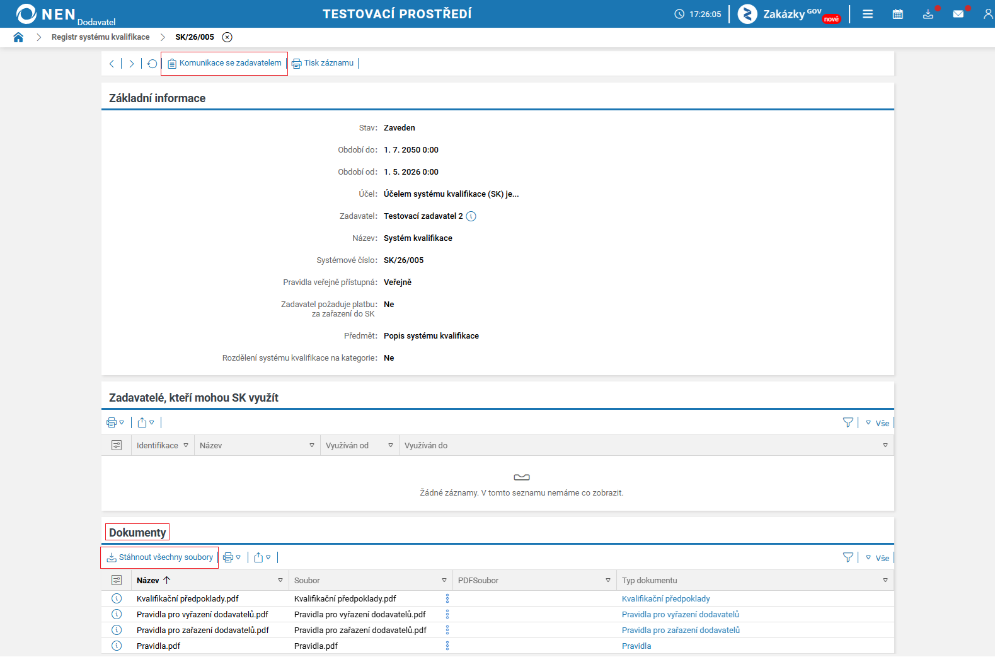Viewport: 995px width, 657px height.
Task: Refresh the record with reload icon
Action: point(152,64)
